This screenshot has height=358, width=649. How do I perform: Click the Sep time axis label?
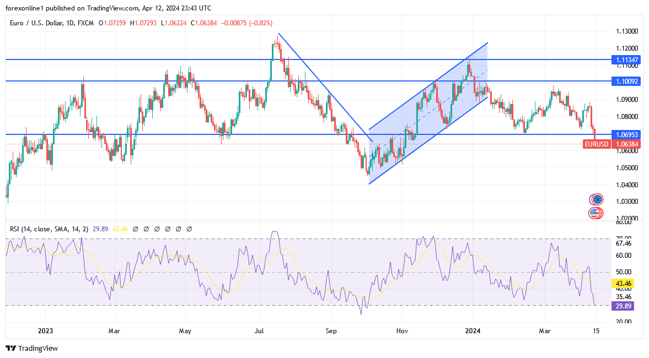click(331, 331)
